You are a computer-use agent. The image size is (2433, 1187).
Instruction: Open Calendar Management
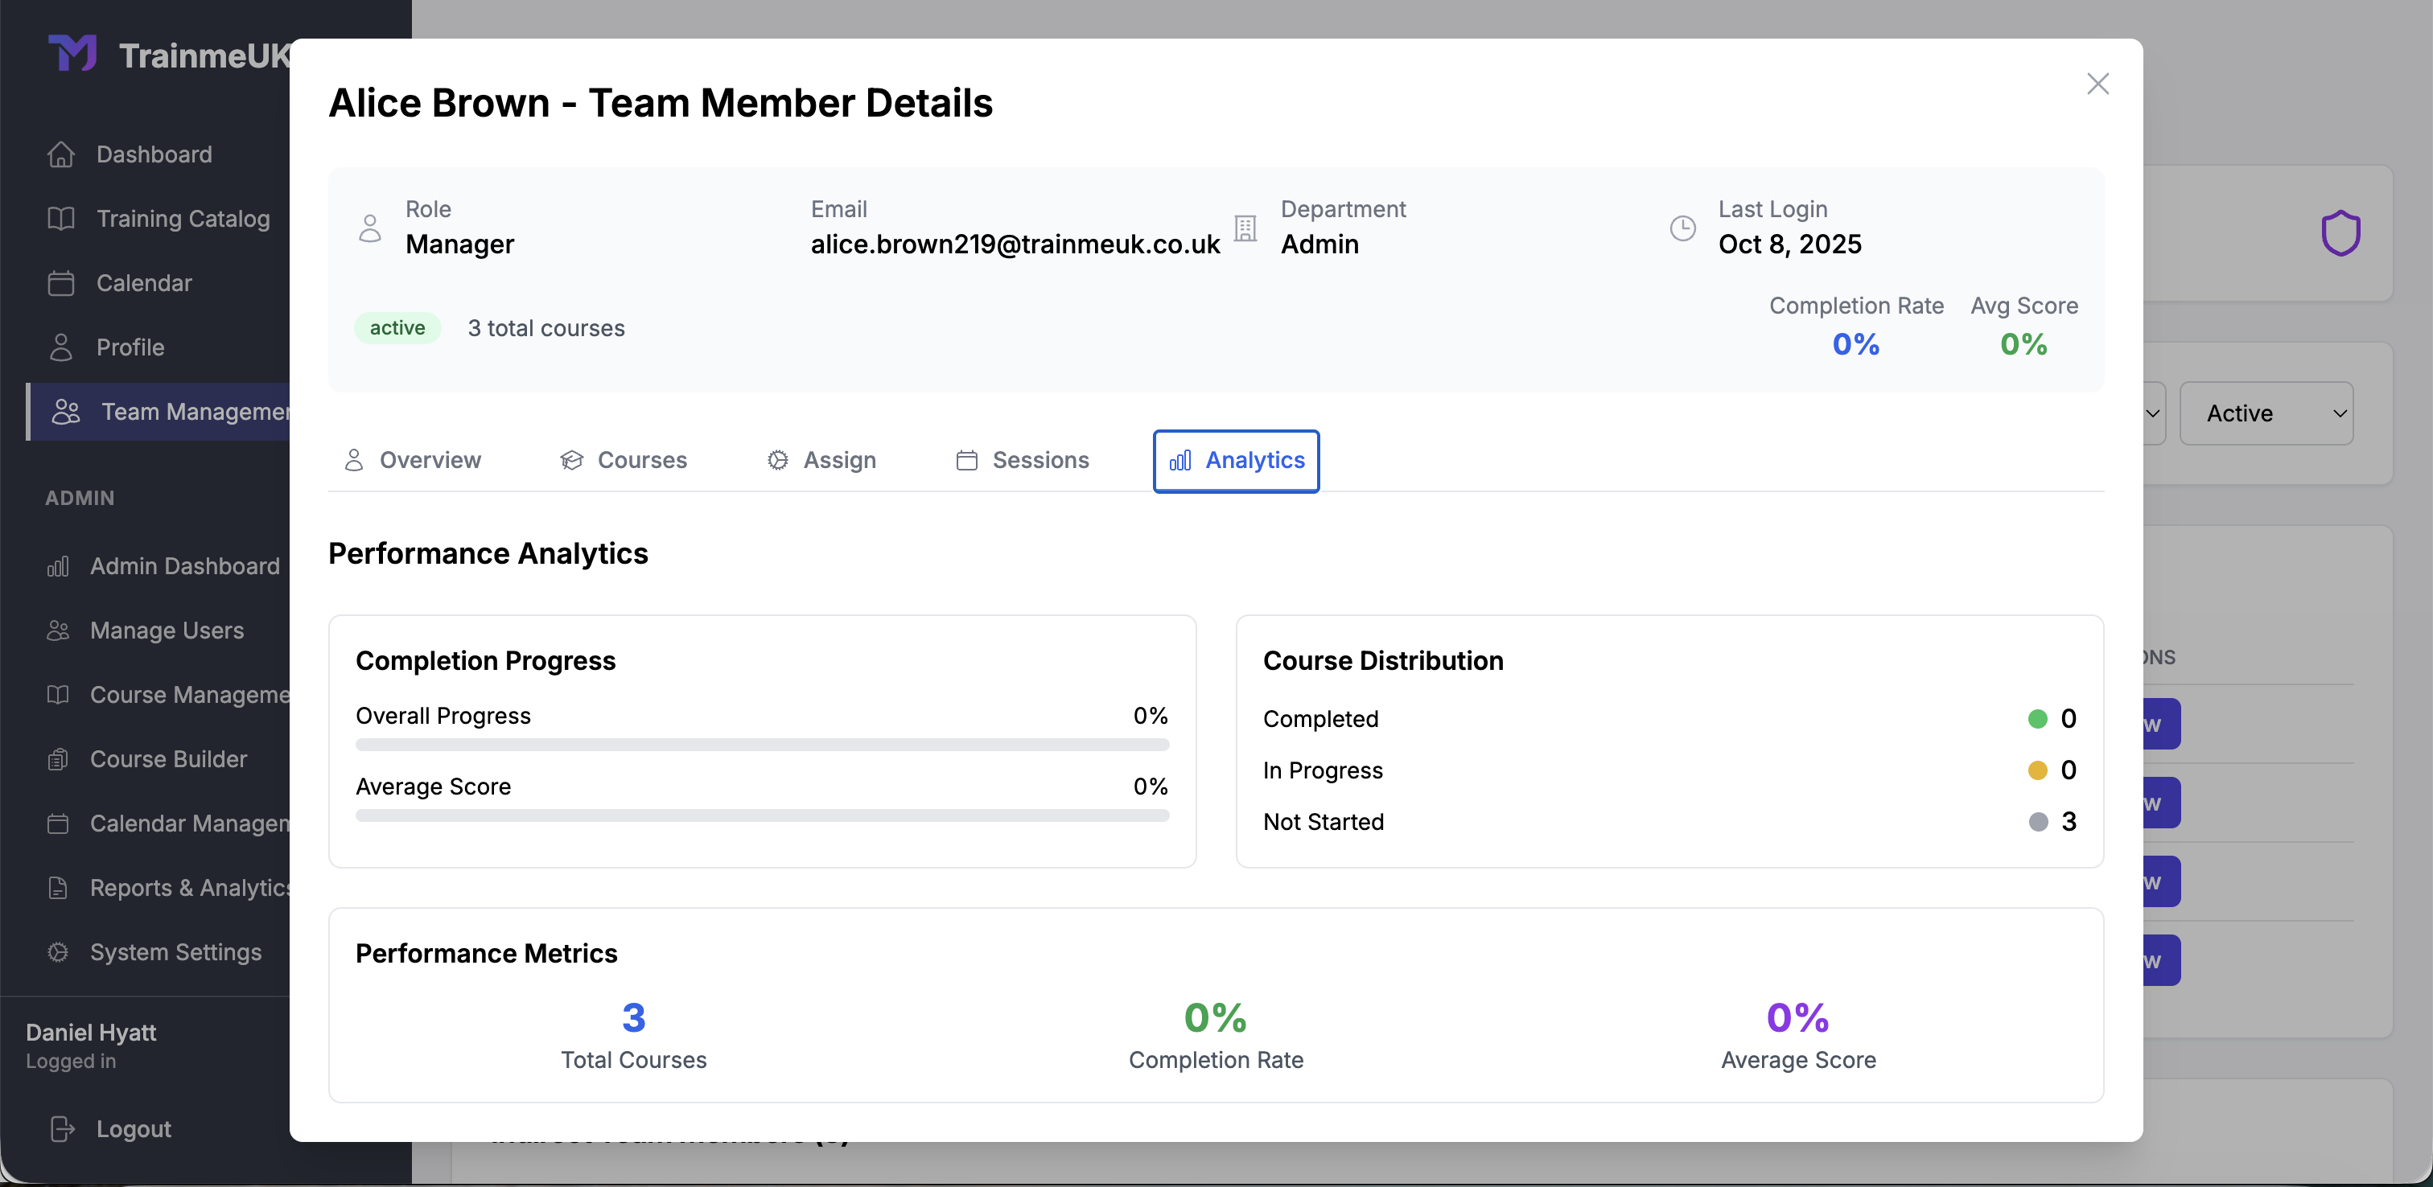[184, 824]
